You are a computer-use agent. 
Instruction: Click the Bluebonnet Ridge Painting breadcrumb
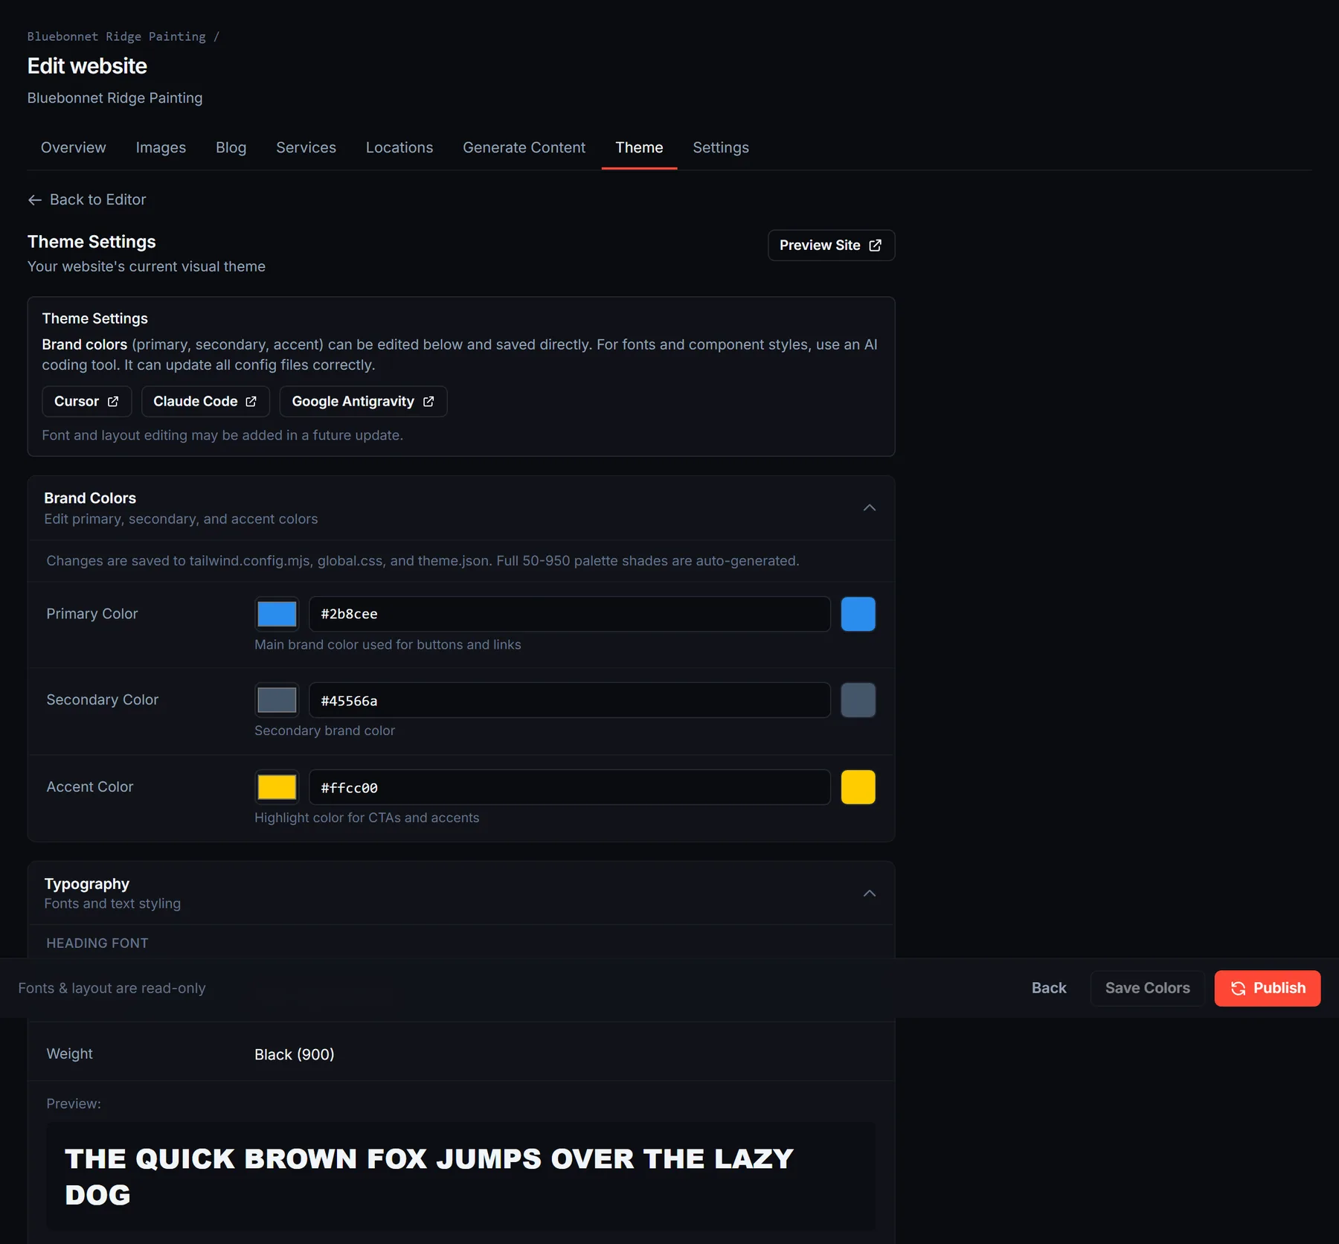117,36
